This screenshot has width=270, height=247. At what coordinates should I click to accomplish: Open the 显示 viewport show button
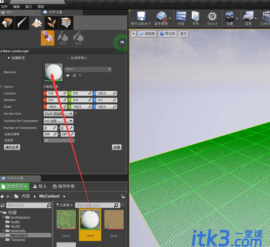click(183, 34)
